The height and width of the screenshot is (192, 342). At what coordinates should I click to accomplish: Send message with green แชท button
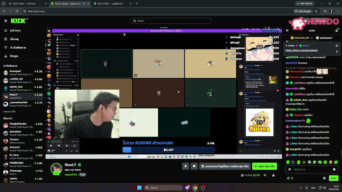point(334,178)
